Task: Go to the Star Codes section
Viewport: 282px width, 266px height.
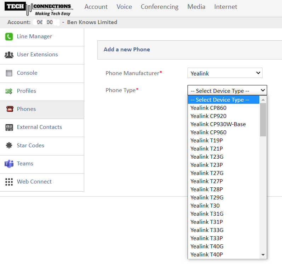Action: tap(30, 146)
